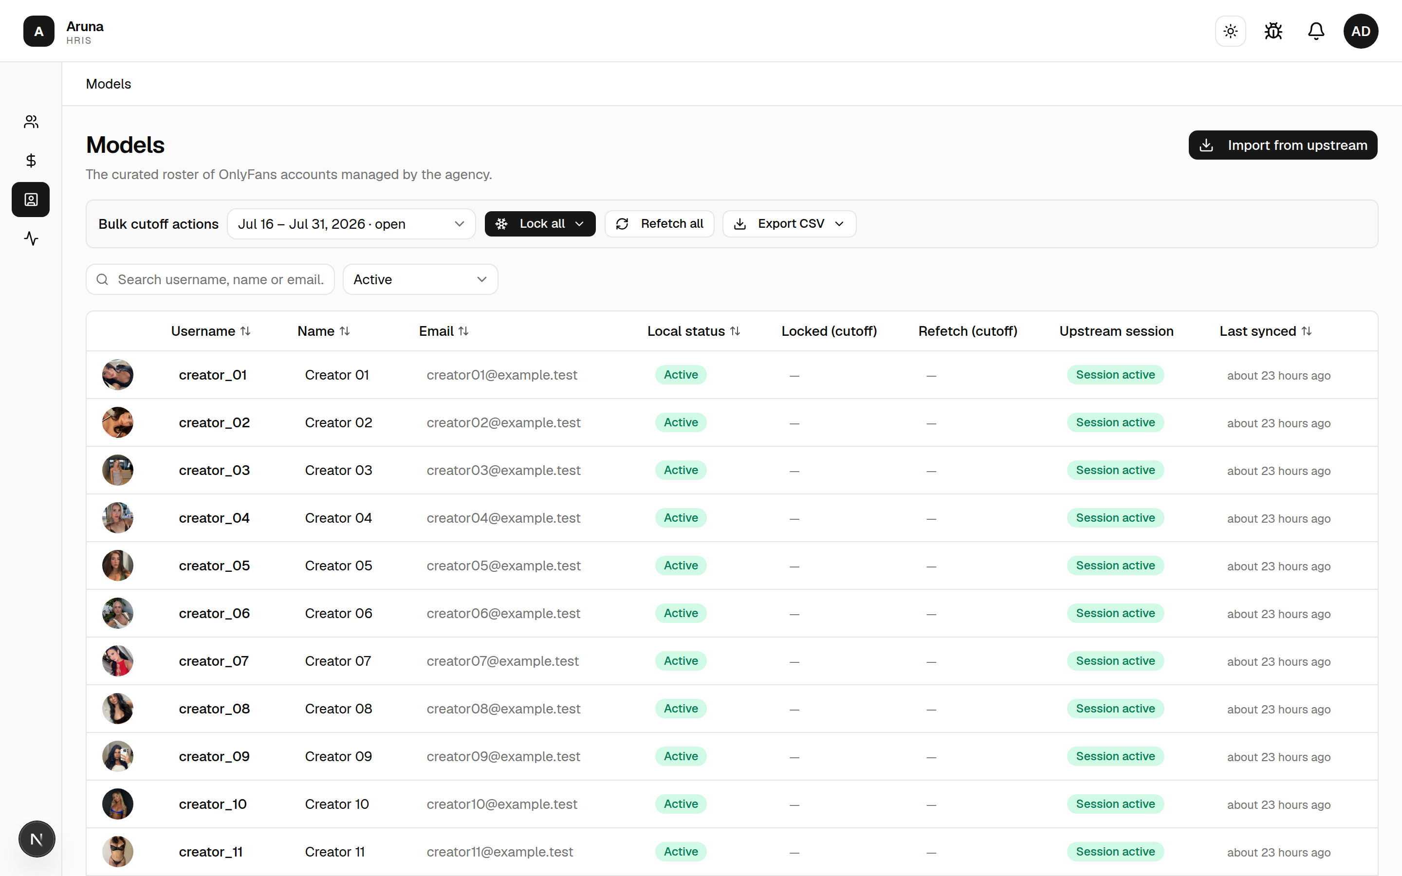The image size is (1402, 876).
Task: Click the N badge at bottom left
Action: (x=37, y=839)
